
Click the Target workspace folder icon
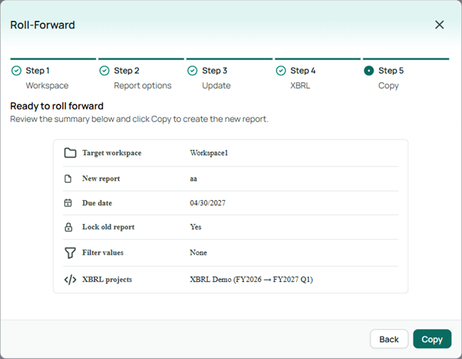tap(70, 153)
